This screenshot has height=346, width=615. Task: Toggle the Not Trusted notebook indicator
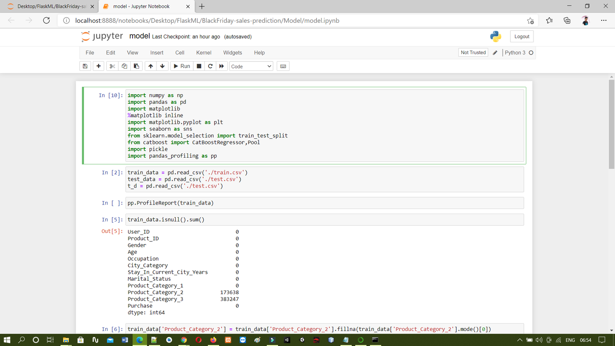click(473, 53)
